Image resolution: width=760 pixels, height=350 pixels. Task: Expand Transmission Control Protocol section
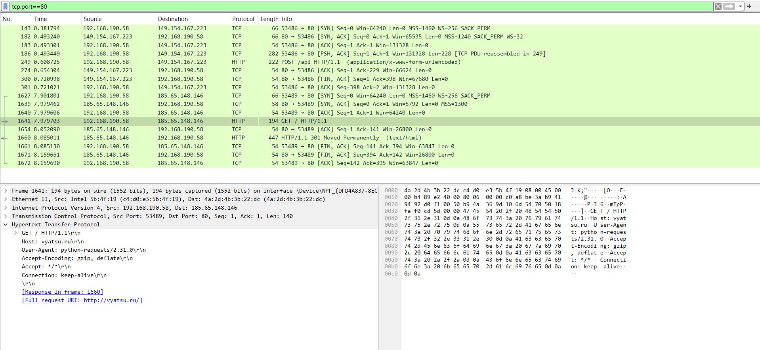click(x=6, y=216)
